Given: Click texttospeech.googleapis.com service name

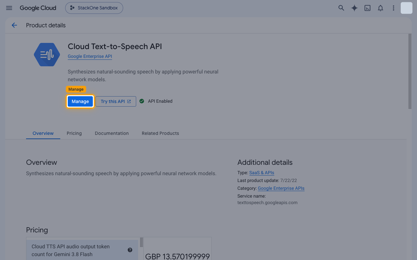Looking at the screenshot, I should (267, 202).
